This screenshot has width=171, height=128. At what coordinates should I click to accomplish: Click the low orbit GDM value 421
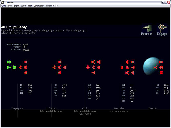coord(132,85)
